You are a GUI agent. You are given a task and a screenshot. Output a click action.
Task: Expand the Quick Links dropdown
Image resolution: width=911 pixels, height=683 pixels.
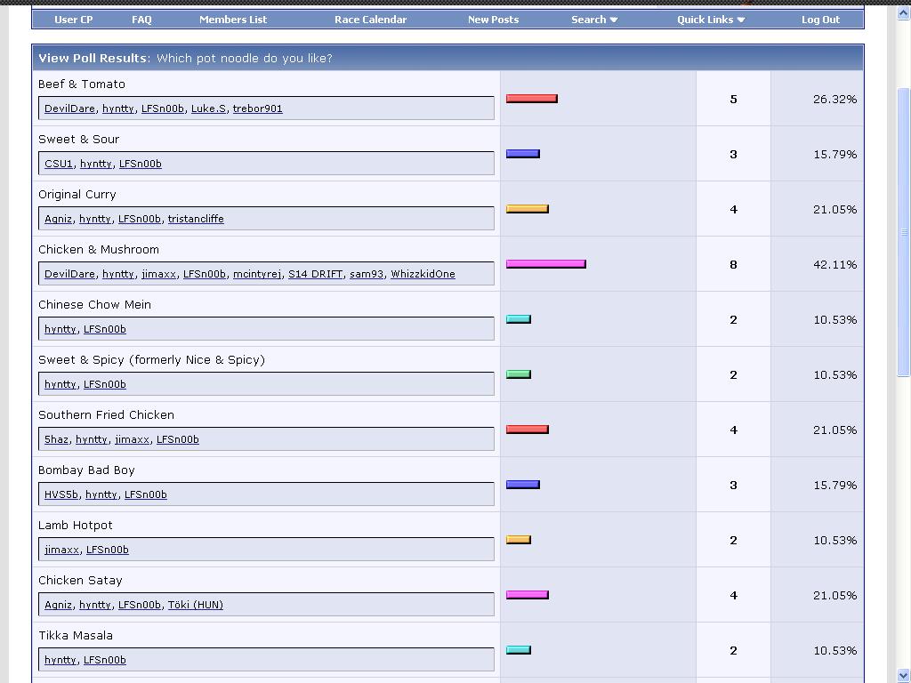[x=710, y=20]
